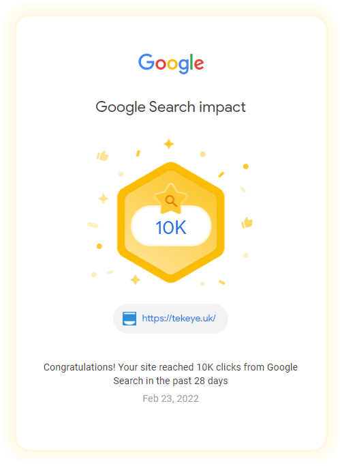Image resolution: width=340 pixels, height=466 pixels.
Task: Click the Congratulations message text
Action: (x=170, y=374)
